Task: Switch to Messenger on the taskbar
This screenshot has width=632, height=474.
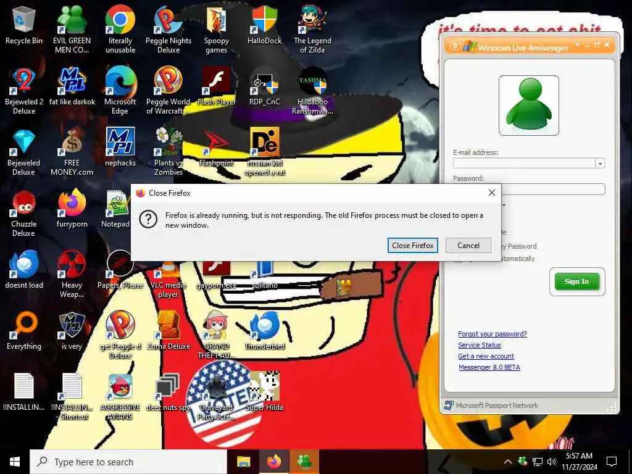Action: click(305, 462)
